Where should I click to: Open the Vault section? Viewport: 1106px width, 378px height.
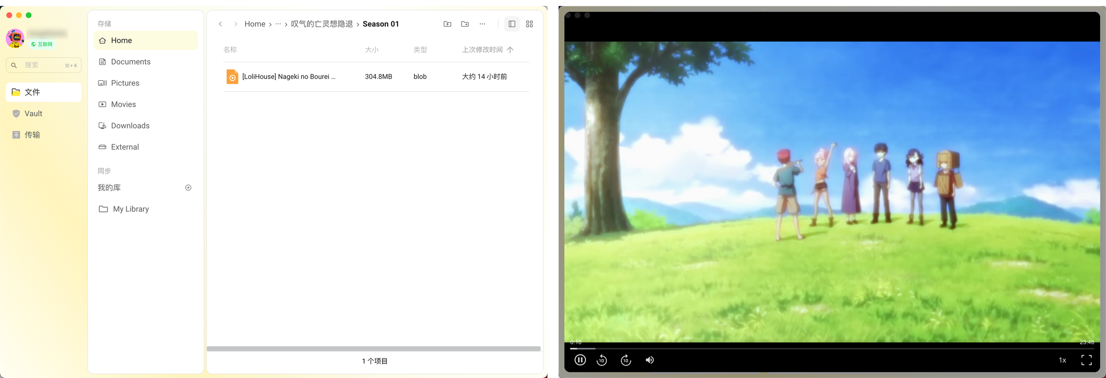tap(33, 114)
